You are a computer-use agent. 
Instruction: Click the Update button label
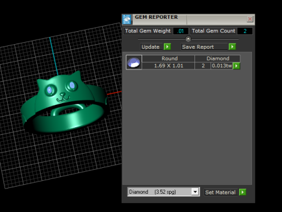click(x=152, y=47)
